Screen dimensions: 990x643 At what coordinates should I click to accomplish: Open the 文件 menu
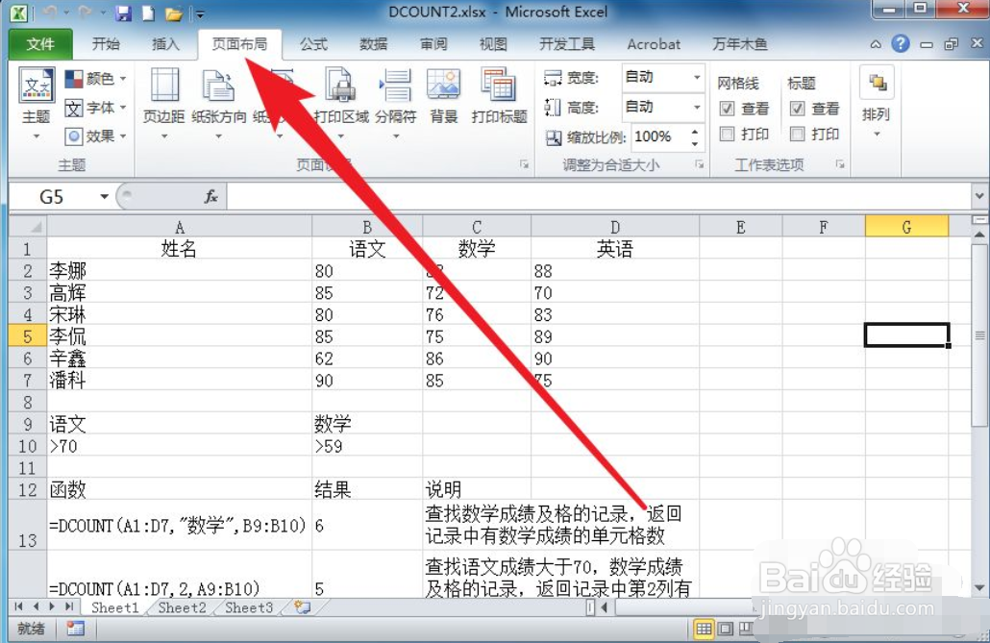(x=40, y=44)
